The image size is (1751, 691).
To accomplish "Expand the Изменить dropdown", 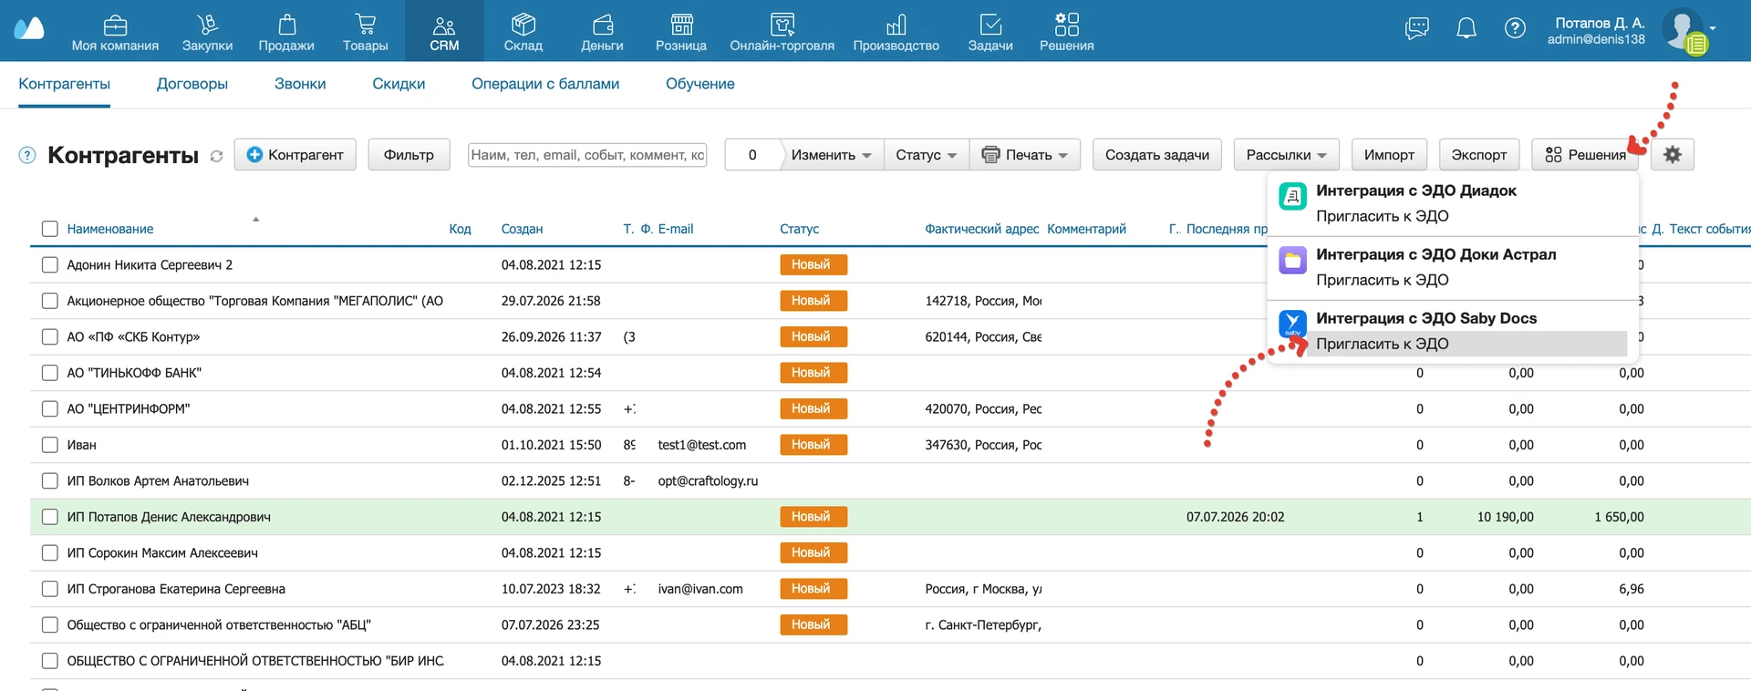I will (x=832, y=155).
